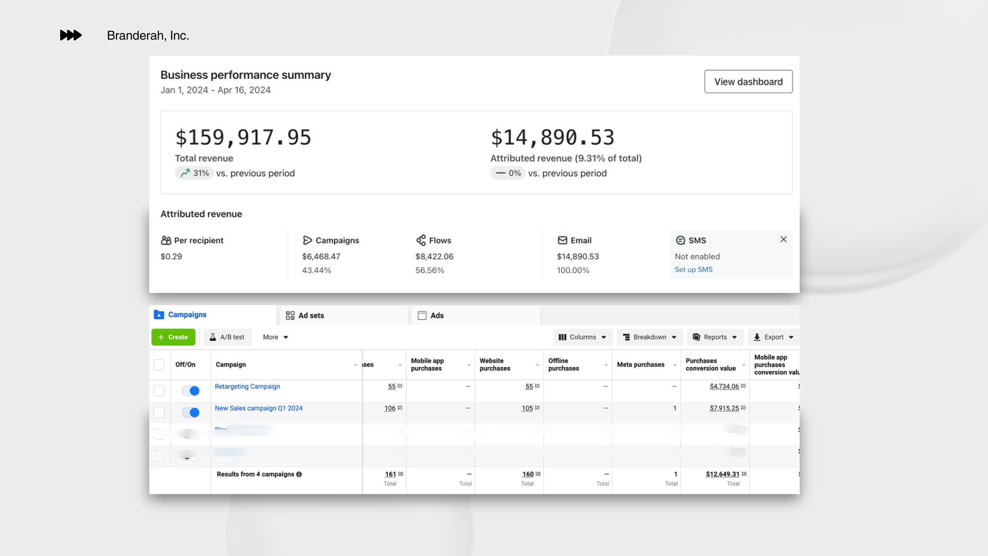Click the SMS chat bubble icon
The width and height of the screenshot is (988, 556).
point(680,240)
